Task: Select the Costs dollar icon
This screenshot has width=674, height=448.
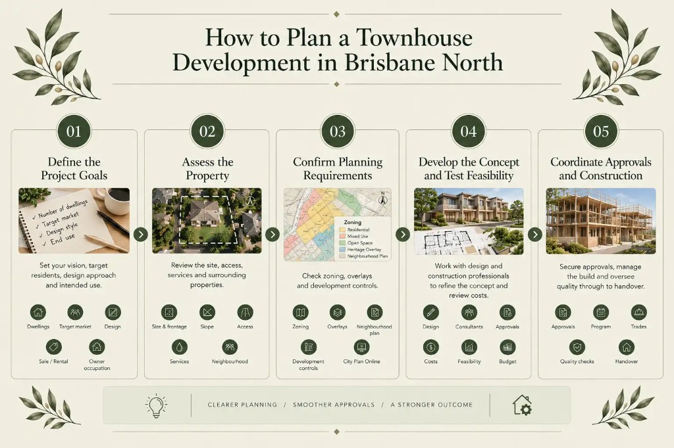Action: 430,347
